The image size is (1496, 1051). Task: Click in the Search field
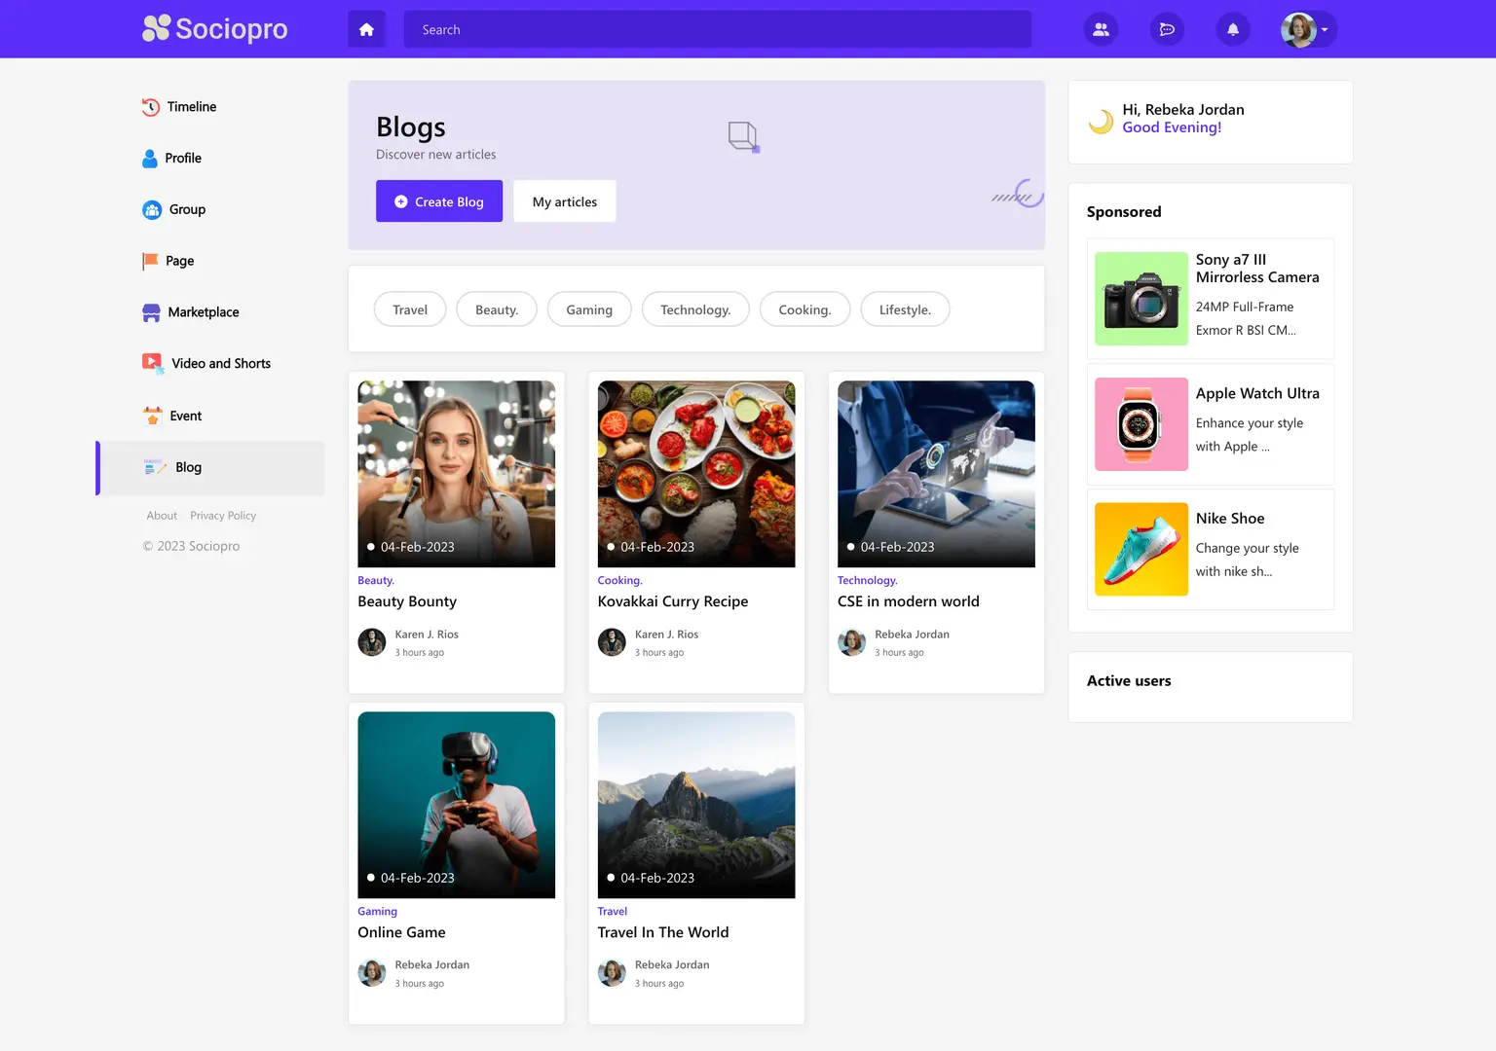(x=717, y=30)
